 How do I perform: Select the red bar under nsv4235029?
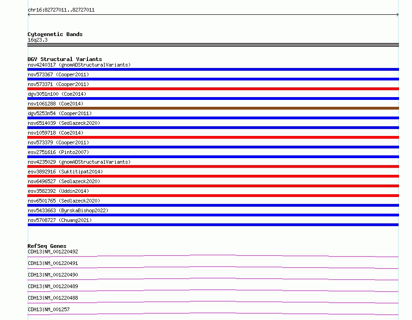click(213, 166)
